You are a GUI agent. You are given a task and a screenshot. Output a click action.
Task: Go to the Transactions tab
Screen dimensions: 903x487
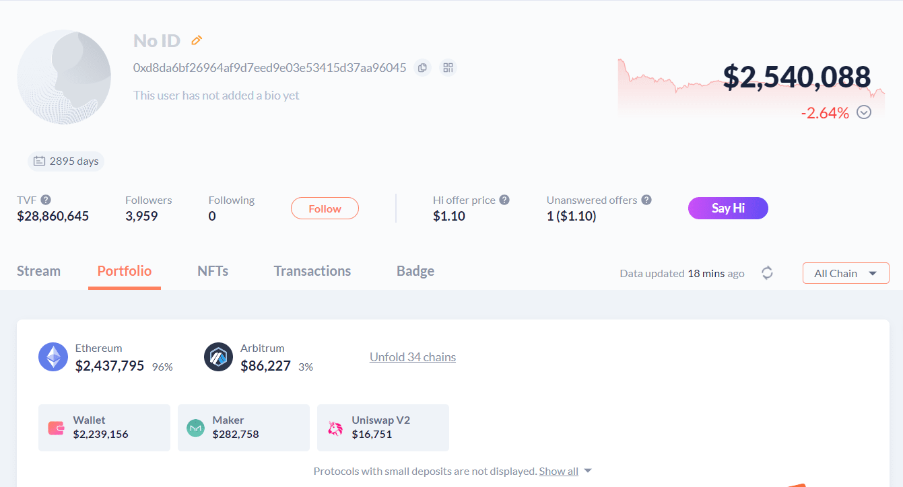tap(312, 271)
